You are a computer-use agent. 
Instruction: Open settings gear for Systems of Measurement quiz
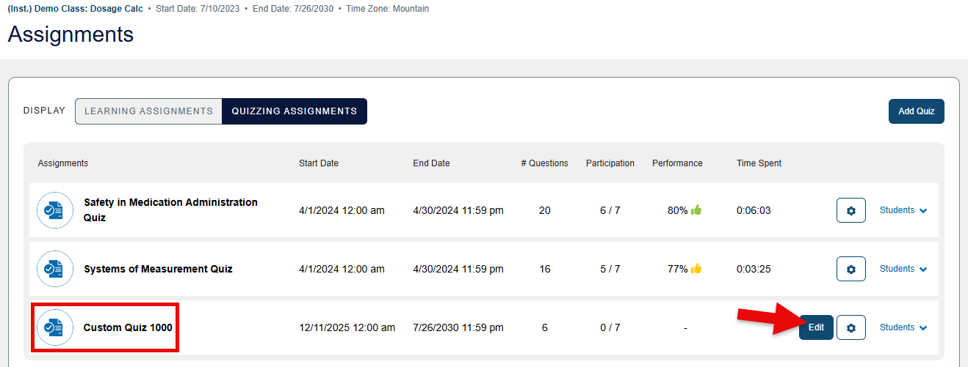coord(850,269)
